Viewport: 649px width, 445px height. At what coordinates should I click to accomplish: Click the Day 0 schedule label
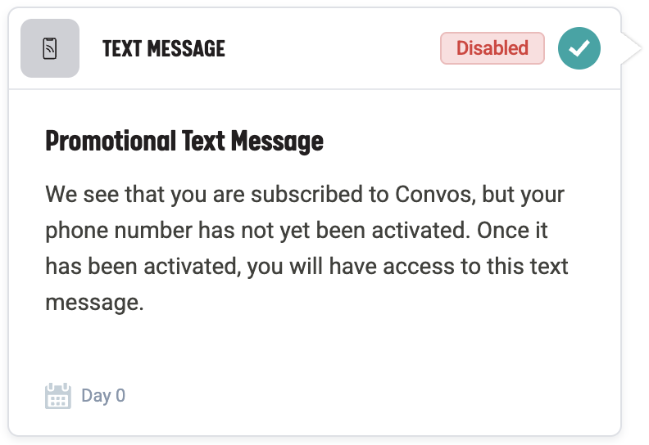pyautogui.click(x=102, y=396)
